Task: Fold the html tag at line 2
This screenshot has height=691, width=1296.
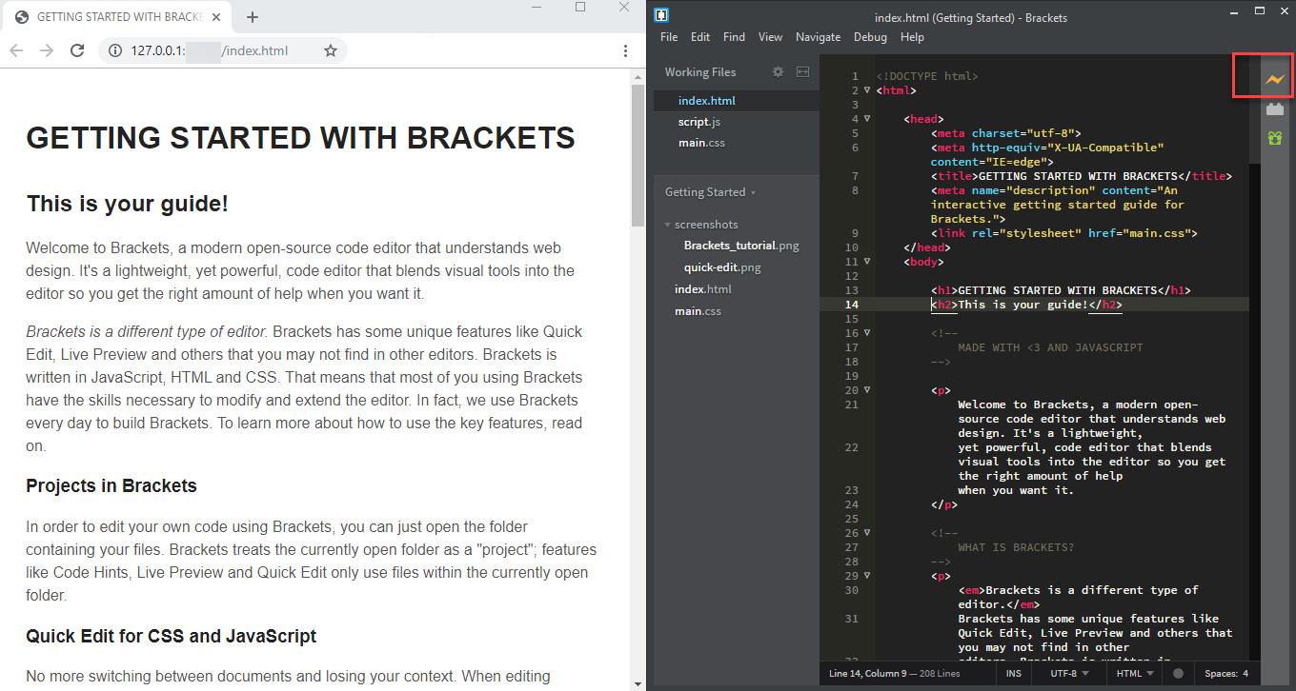Action: [x=867, y=90]
